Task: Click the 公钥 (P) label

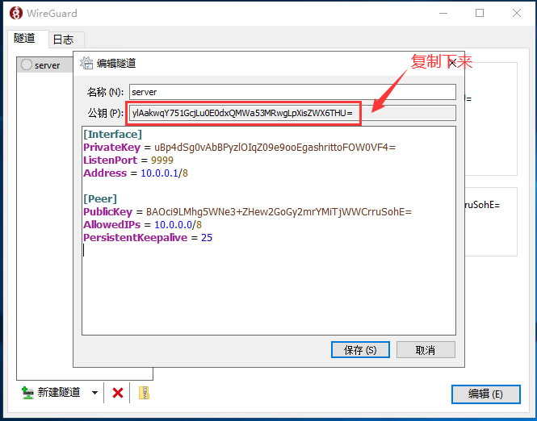Action: click(x=106, y=113)
